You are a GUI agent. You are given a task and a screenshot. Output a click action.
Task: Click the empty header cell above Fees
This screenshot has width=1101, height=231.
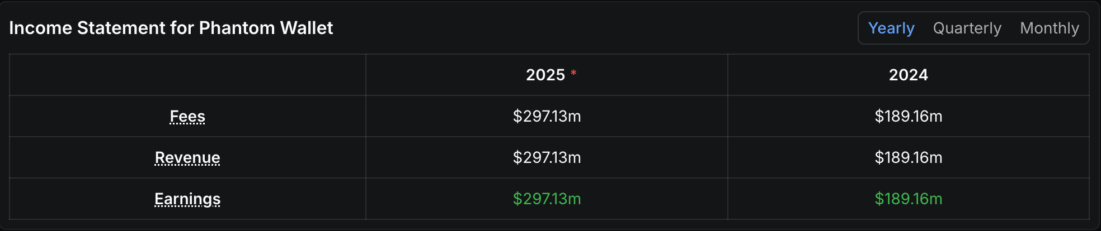[x=187, y=75]
